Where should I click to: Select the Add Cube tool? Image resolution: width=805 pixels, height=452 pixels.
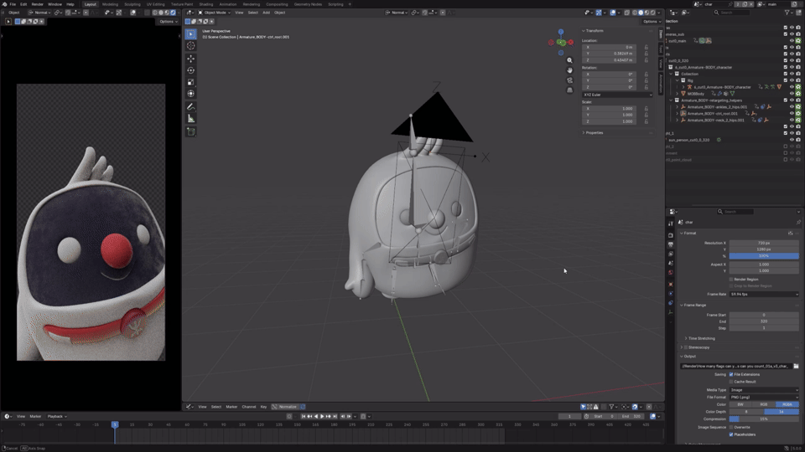191,131
